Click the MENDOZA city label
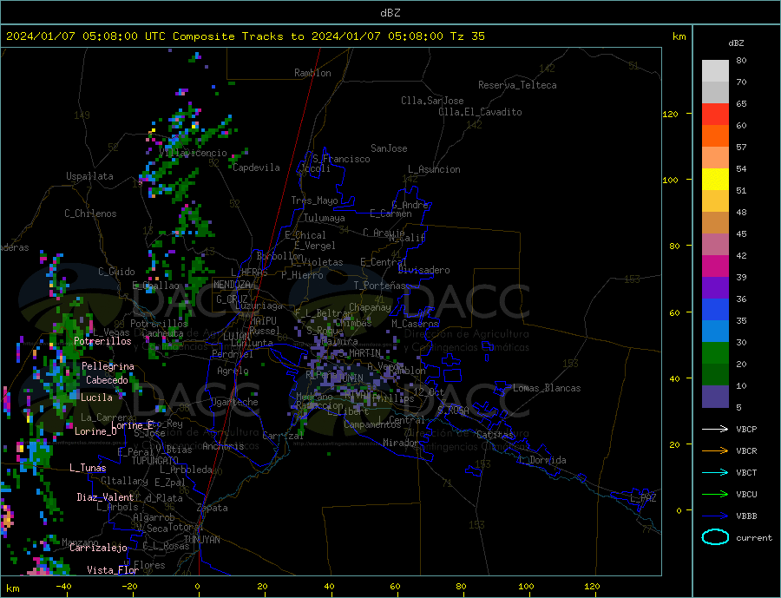This screenshot has height=598, width=781. tap(233, 285)
